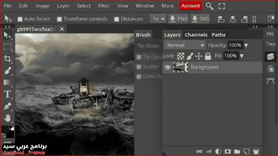Viewport: 278px width, 156px height.
Task: Delete layer with the trash icon
Action: pos(256,151)
